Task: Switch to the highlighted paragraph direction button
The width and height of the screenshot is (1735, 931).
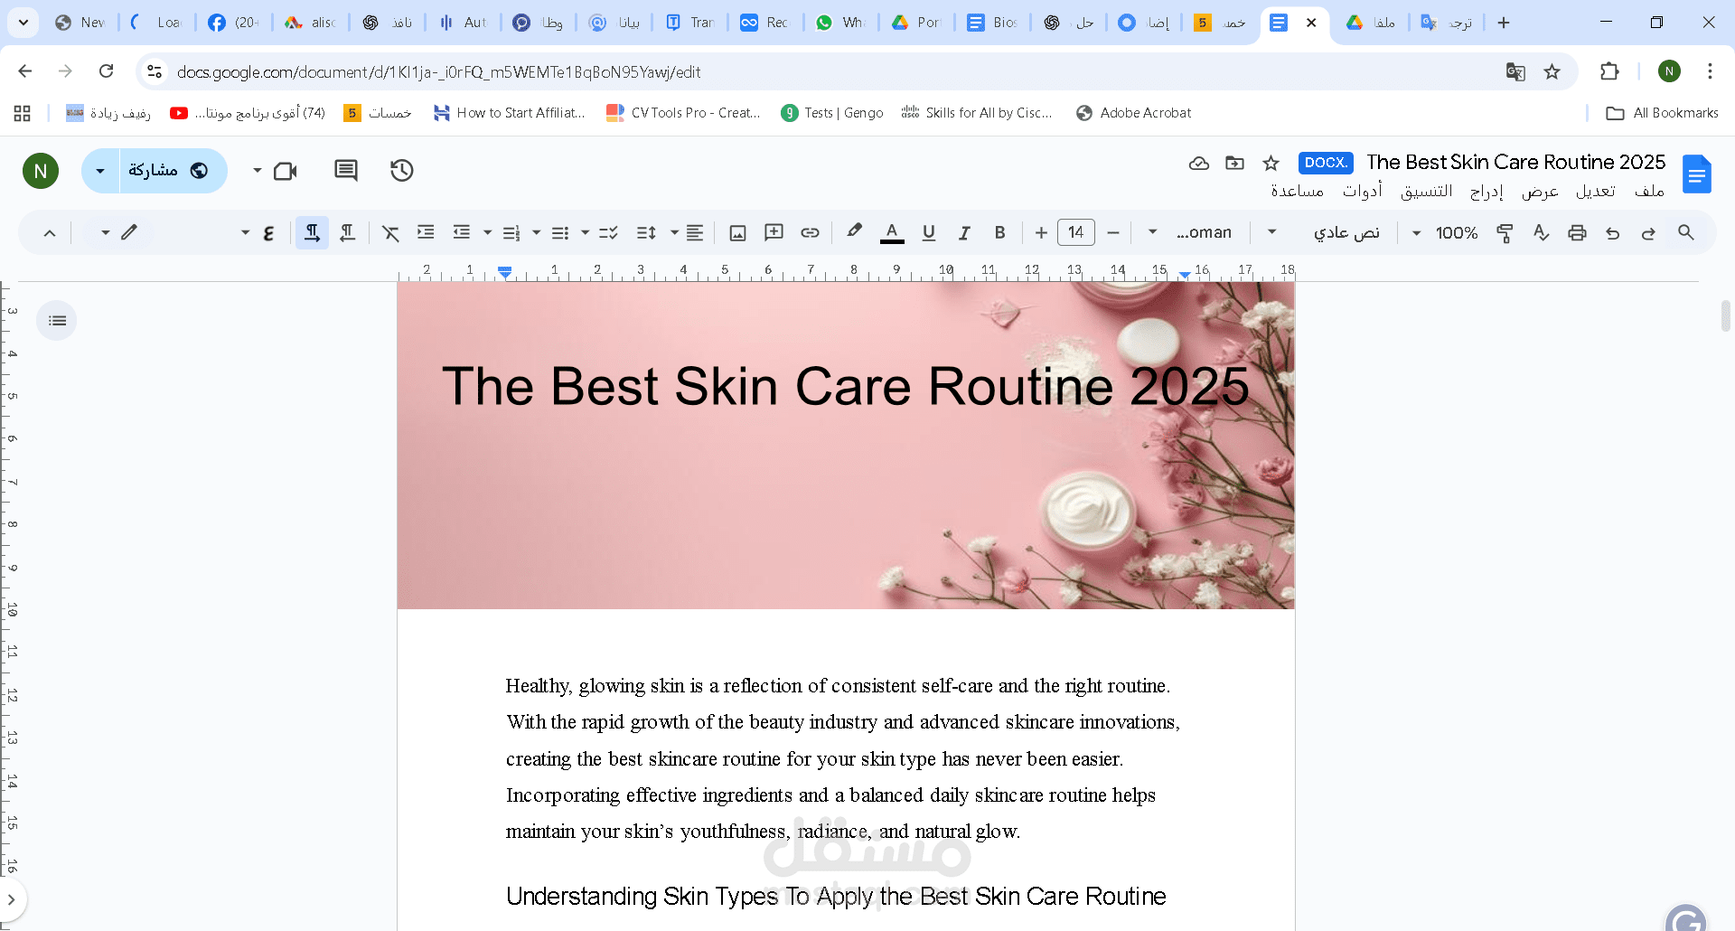Action: 312,232
